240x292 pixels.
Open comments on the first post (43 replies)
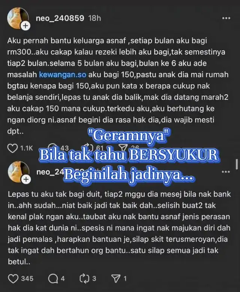coord(52,147)
